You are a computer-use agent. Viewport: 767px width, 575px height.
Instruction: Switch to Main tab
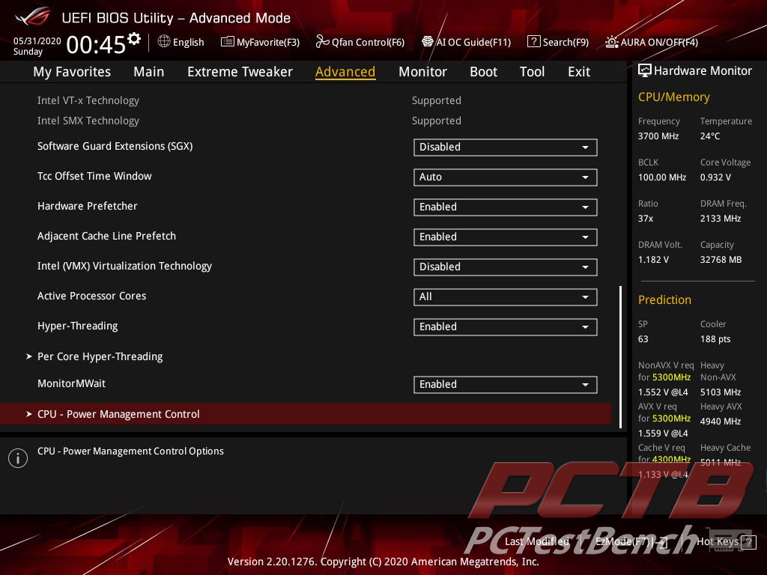click(149, 72)
